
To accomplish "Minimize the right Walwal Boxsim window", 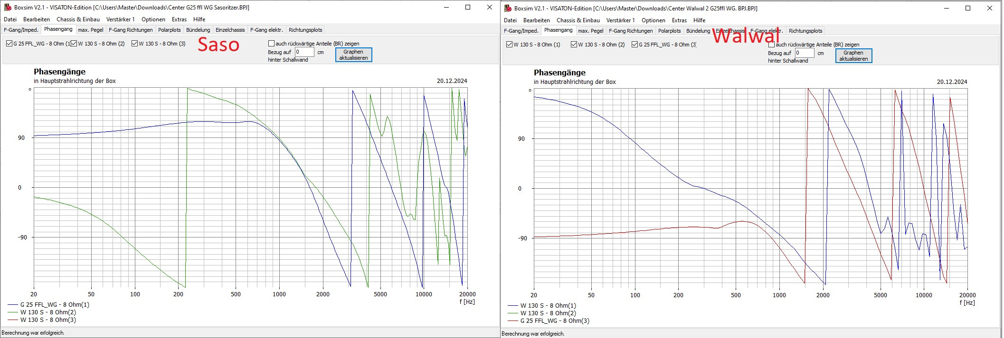I will point(946,8).
